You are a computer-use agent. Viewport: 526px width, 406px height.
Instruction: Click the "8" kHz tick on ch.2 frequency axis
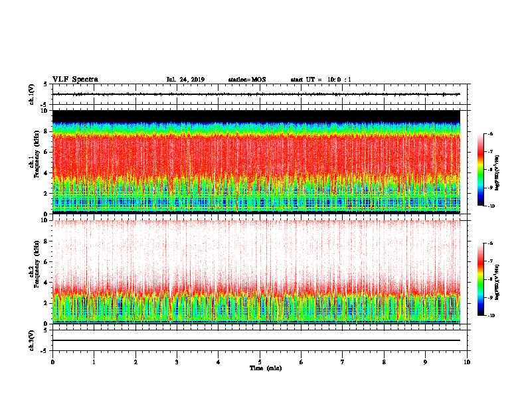46,241
